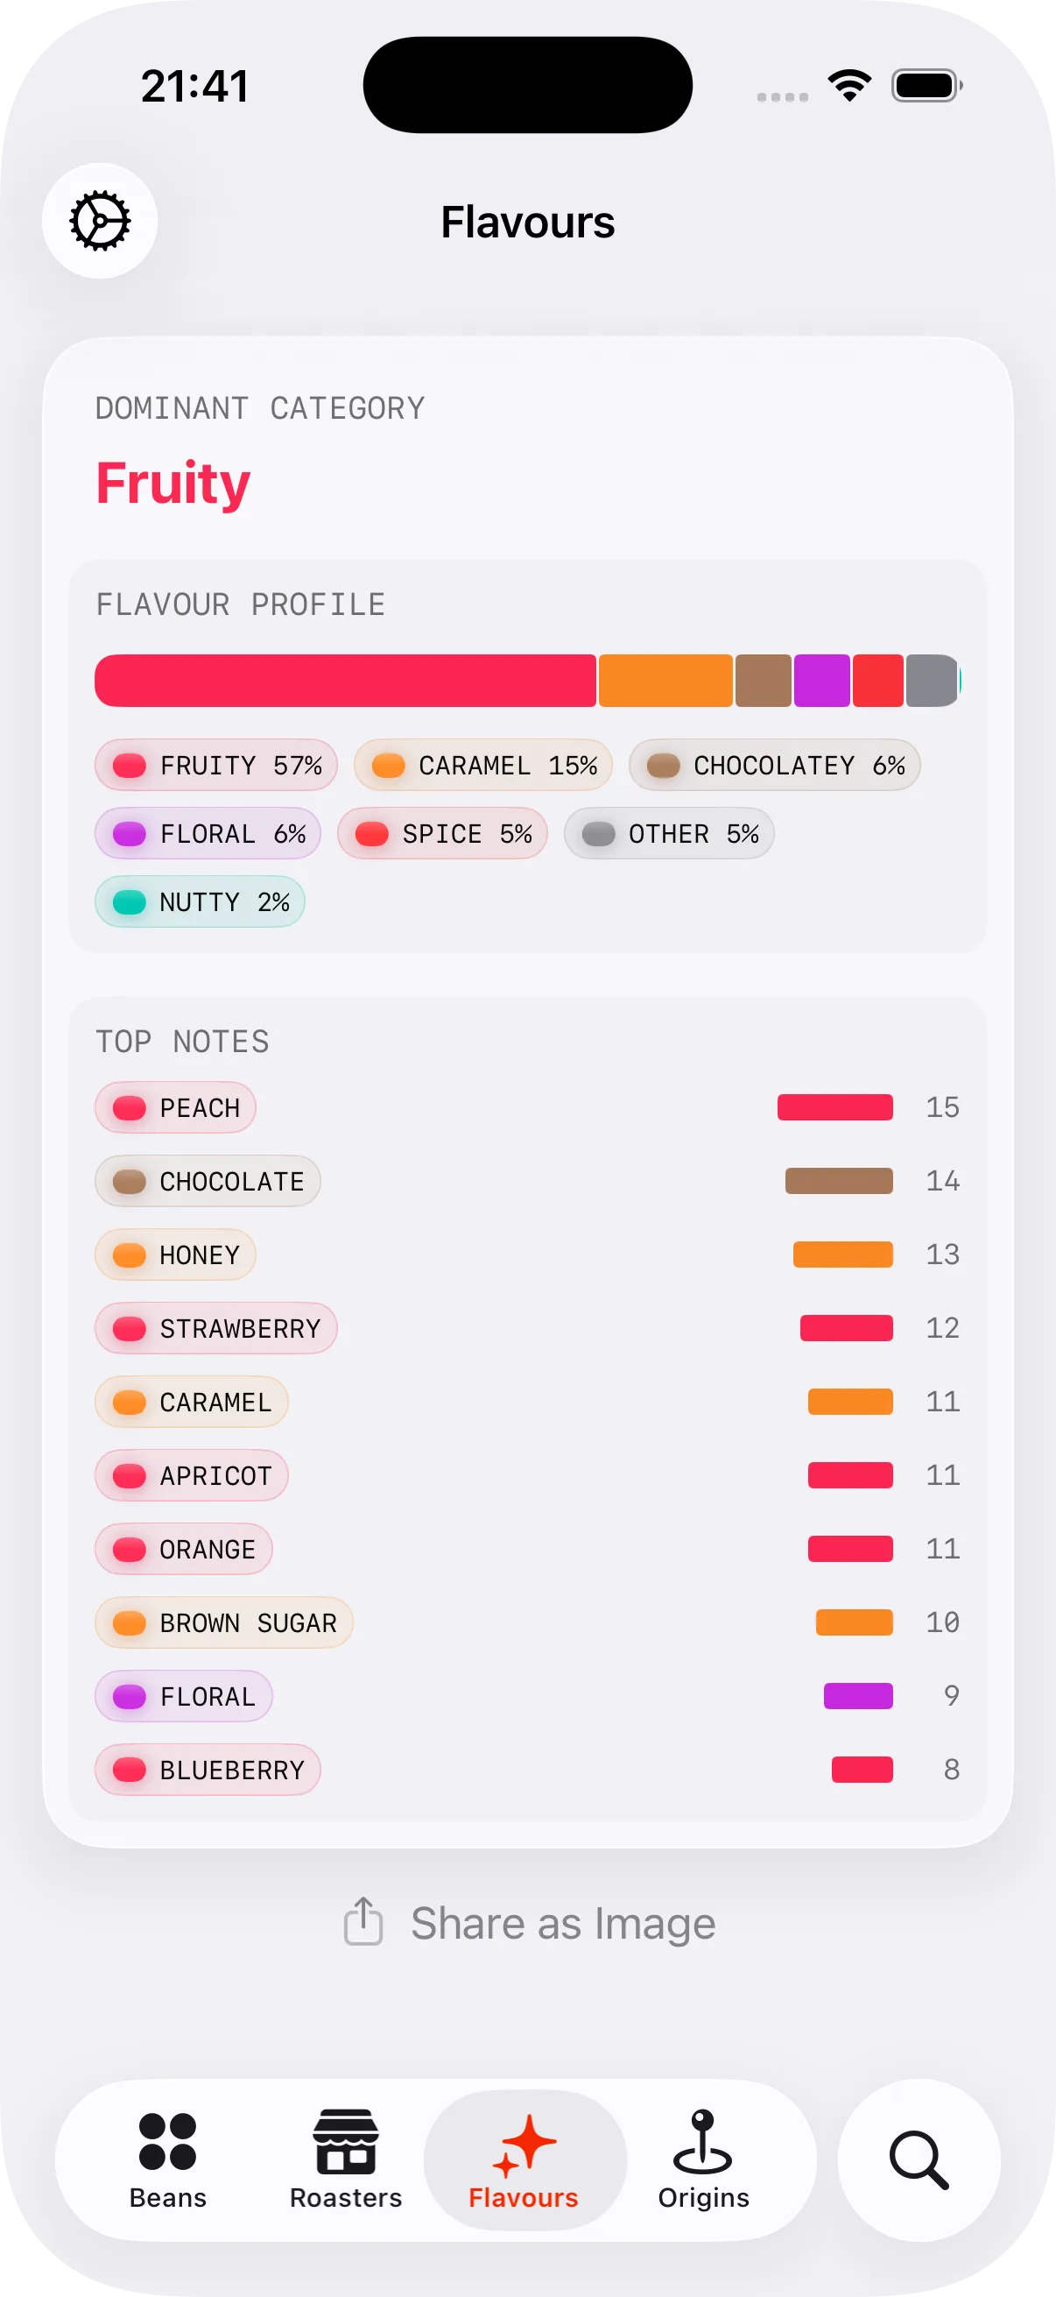
Task: Open settings via the gear icon
Action: pos(100,220)
